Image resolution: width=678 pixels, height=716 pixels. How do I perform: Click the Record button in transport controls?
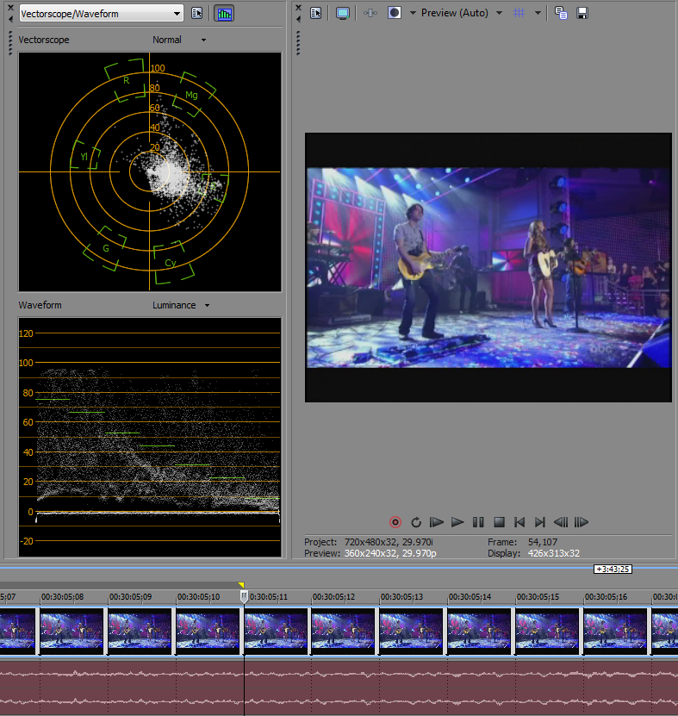tap(395, 522)
